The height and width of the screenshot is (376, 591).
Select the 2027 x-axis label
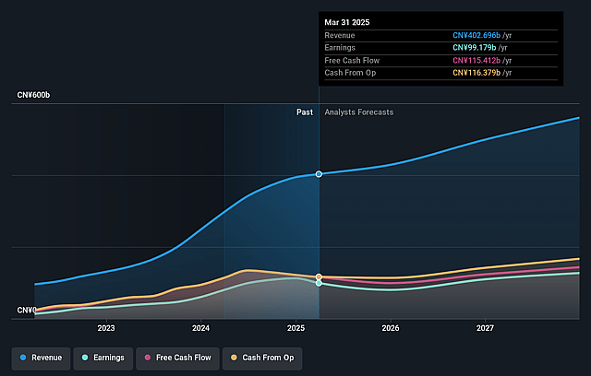pyautogui.click(x=485, y=328)
